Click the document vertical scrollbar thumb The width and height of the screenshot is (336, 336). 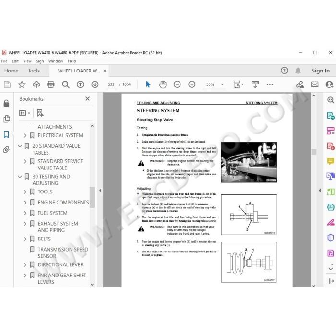pos(314,152)
